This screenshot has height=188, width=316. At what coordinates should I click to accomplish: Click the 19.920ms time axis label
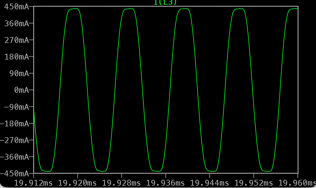(77, 183)
